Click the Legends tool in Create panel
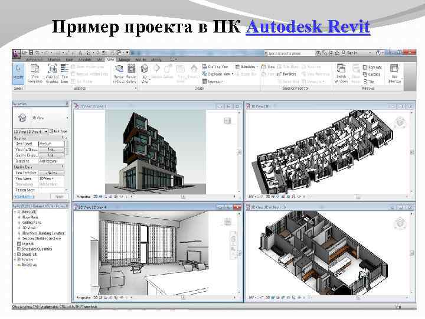Screen dimensions: 425x319 [213, 82]
